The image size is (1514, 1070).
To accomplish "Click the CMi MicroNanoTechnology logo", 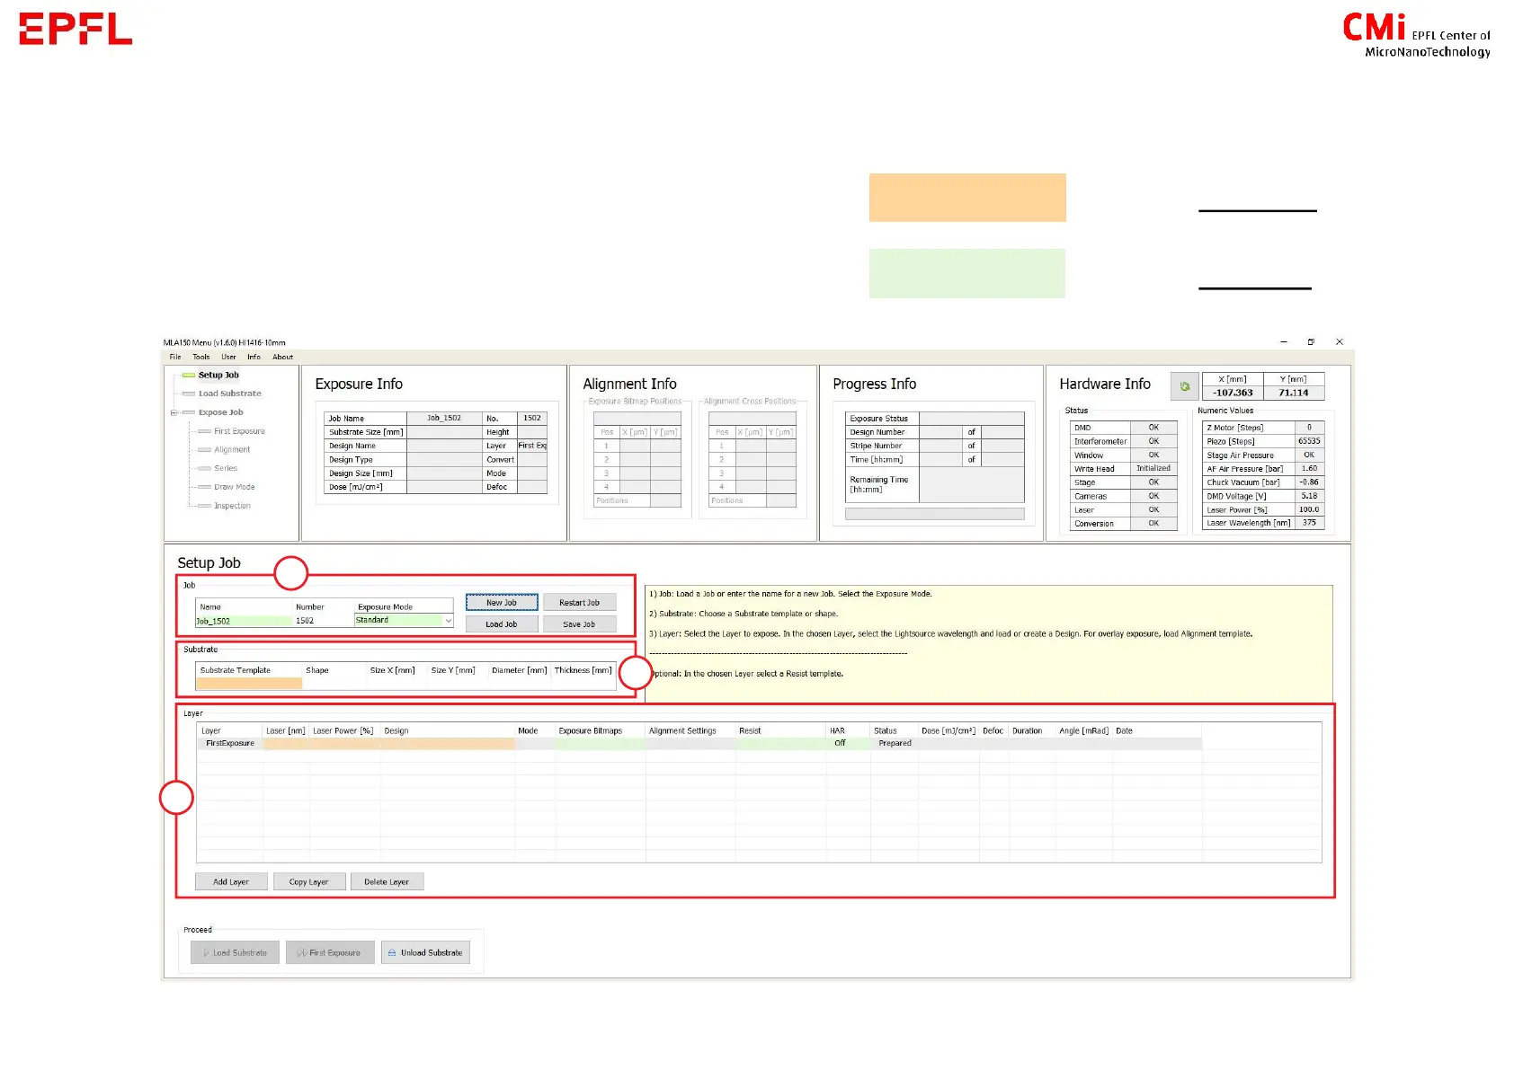I will tap(1416, 36).
